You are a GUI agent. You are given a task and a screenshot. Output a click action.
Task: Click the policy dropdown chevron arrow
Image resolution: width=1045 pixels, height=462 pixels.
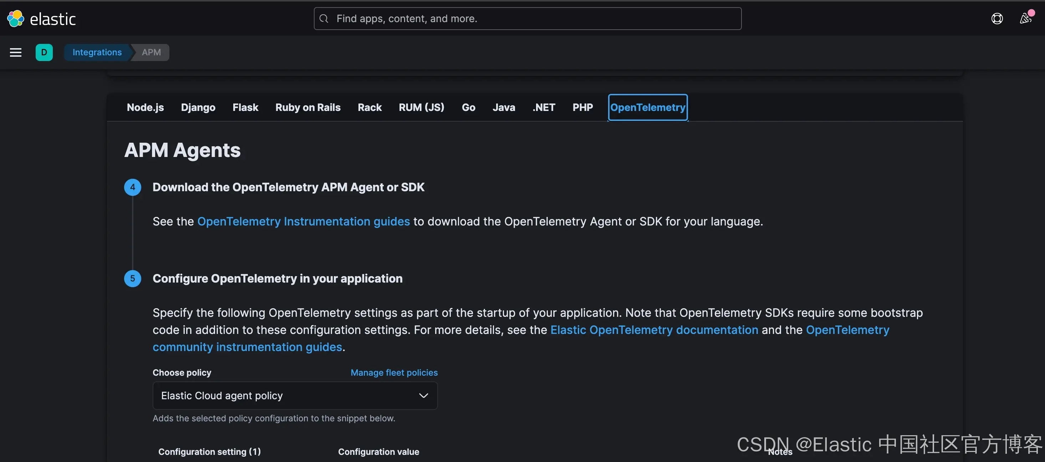click(x=423, y=396)
